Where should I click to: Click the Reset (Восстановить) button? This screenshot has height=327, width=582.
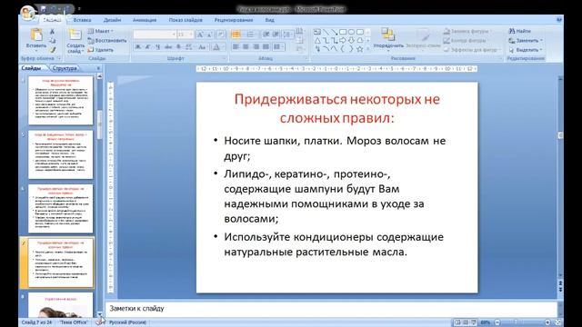(x=107, y=40)
